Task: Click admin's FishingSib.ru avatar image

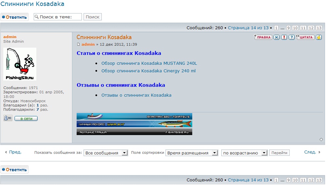Action: (x=20, y=64)
